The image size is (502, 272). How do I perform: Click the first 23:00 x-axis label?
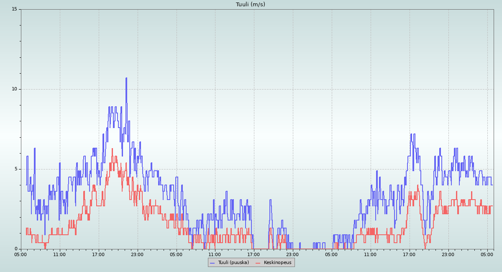[138, 254]
